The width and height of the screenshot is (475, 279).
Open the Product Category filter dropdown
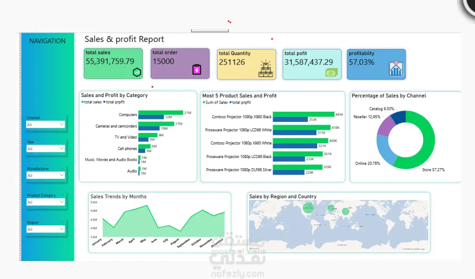pos(45,202)
